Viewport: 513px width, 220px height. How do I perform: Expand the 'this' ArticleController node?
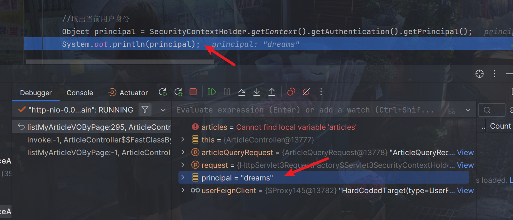183,140
